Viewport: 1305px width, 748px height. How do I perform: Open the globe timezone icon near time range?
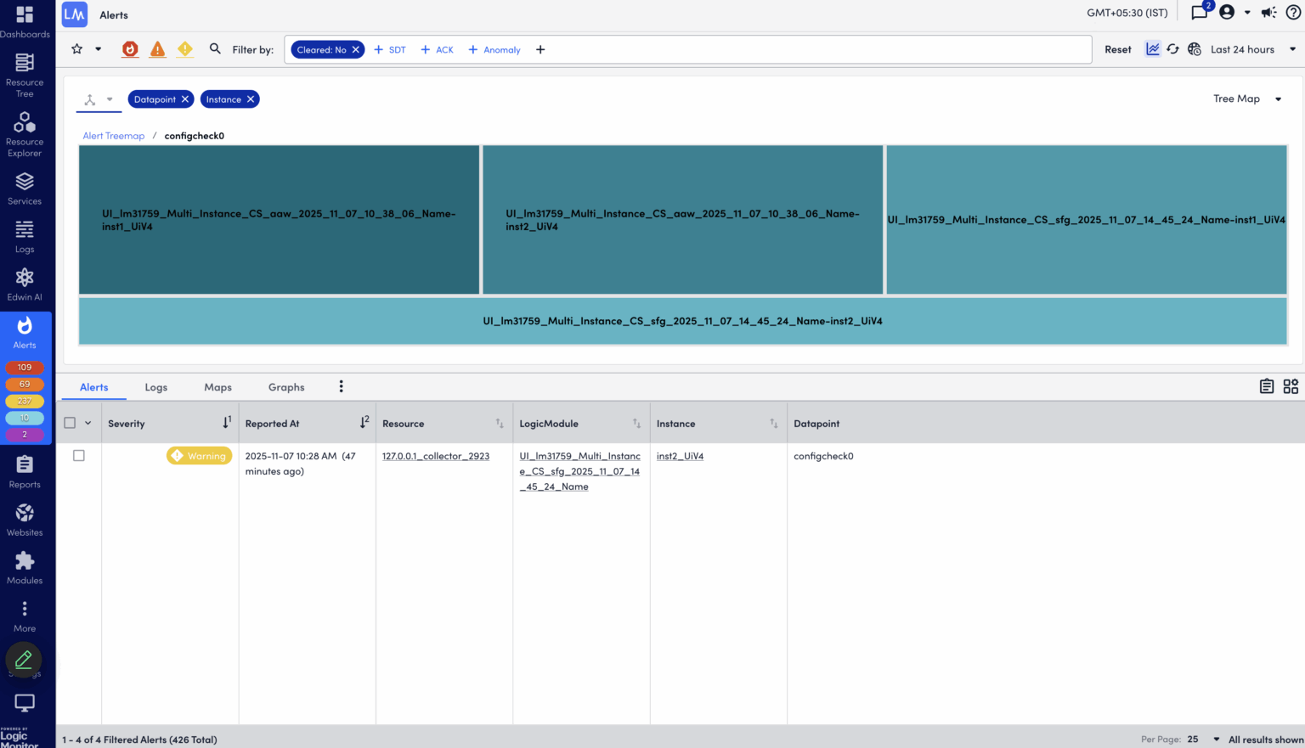pos(1194,49)
